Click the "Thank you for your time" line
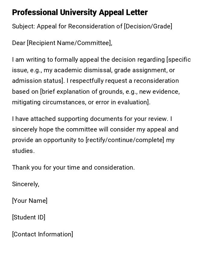 51,167
